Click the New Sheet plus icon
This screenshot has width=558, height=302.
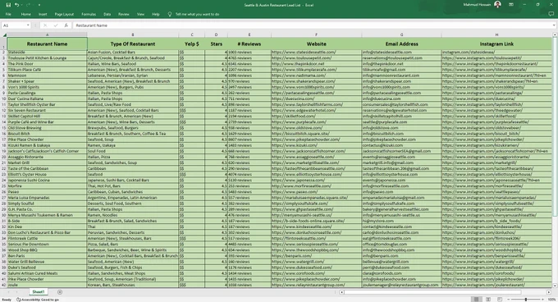click(60, 292)
